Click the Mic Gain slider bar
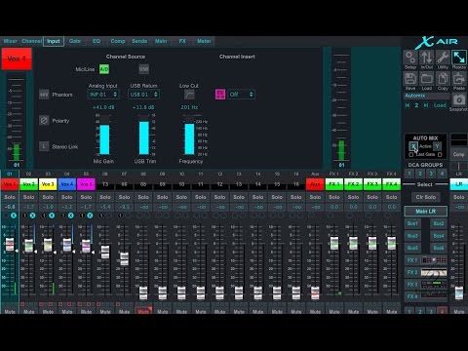Image resolution: width=468 pixels, height=351 pixels. click(x=104, y=135)
